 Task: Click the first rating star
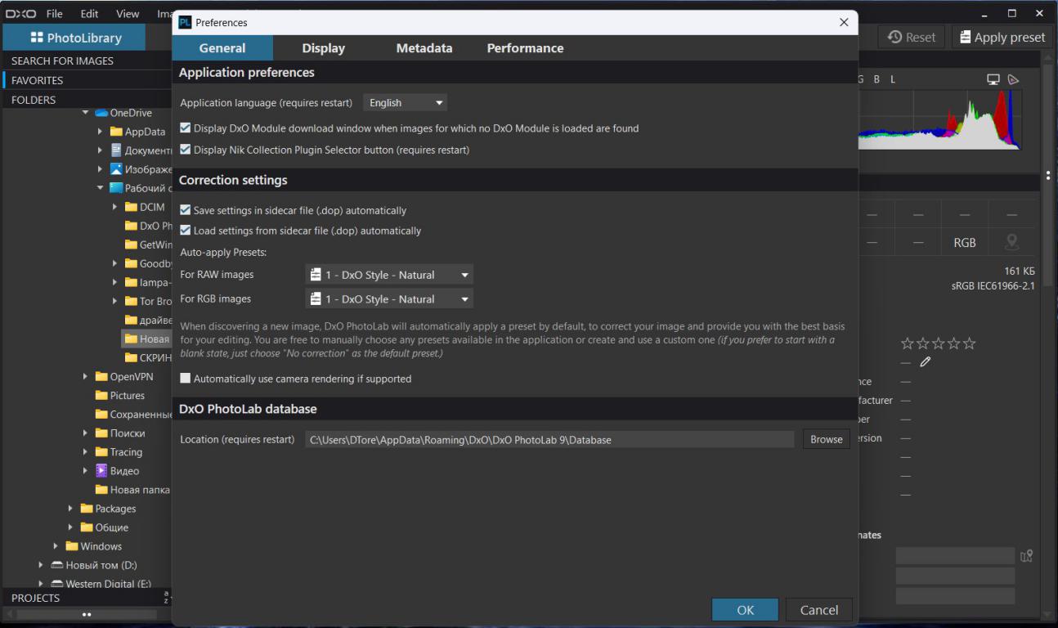pos(907,343)
